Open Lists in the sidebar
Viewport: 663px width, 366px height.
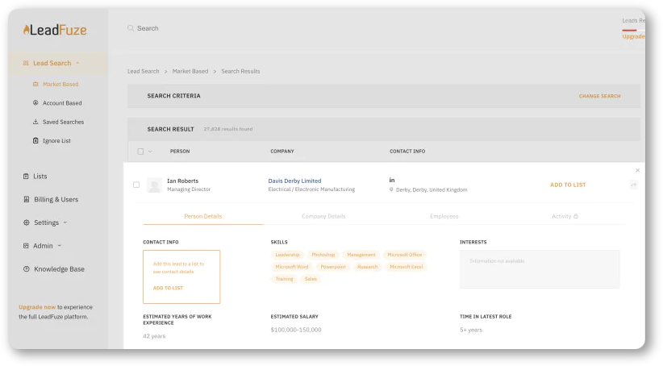tap(40, 177)
